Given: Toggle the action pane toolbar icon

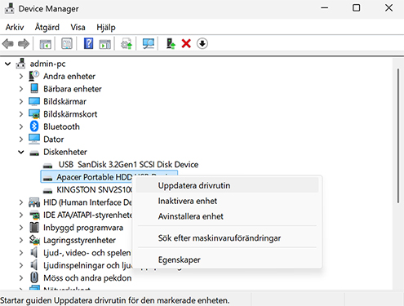Looking at the screenshot, I should point(105,43).
